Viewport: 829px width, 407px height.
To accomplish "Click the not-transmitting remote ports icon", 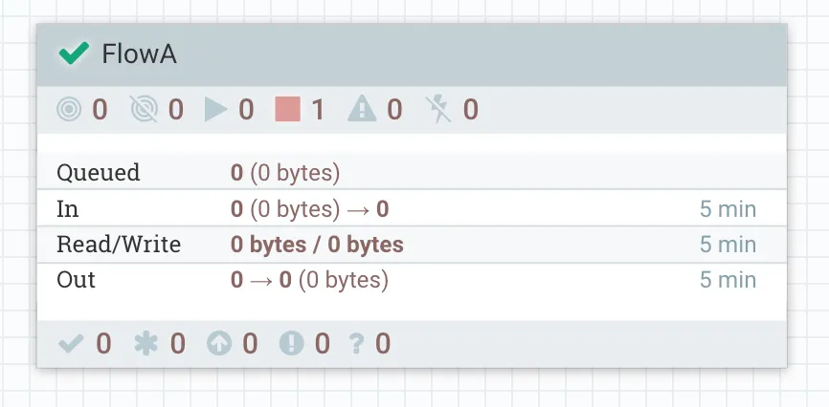I will [144, 110].
